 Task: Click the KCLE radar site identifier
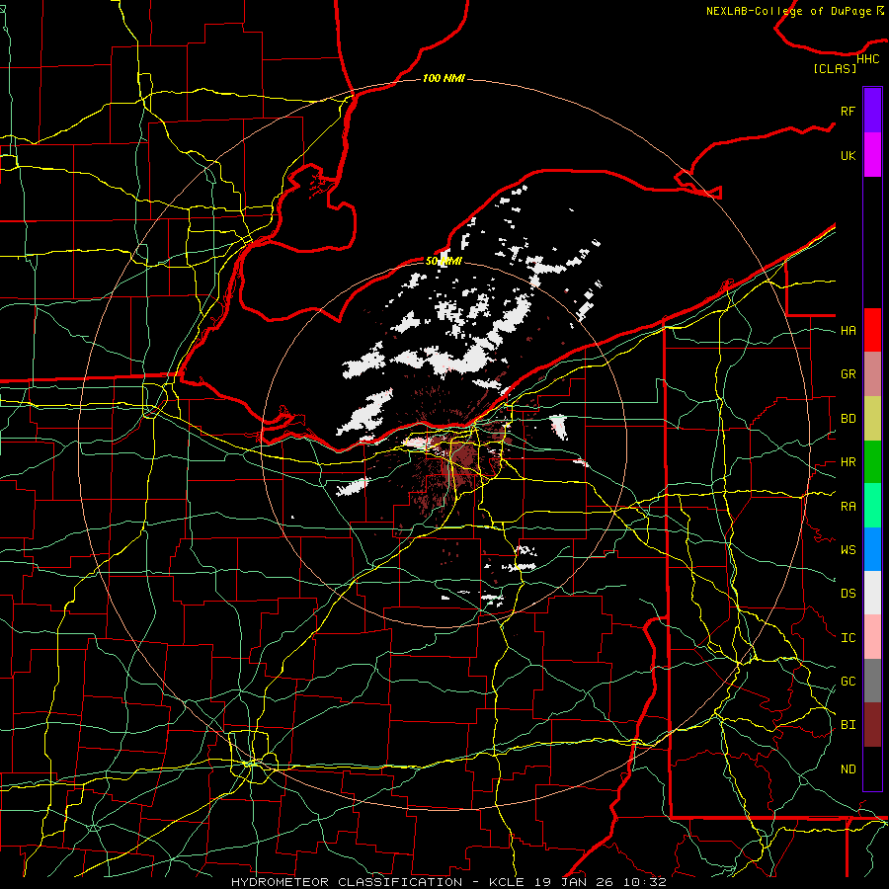508,882
